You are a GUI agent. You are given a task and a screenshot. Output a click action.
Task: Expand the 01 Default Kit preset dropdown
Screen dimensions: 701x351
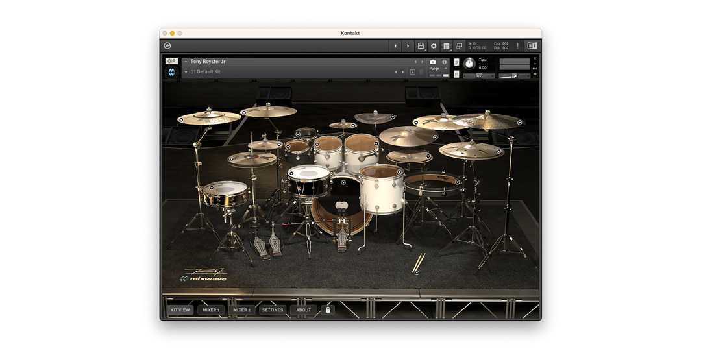186,72
